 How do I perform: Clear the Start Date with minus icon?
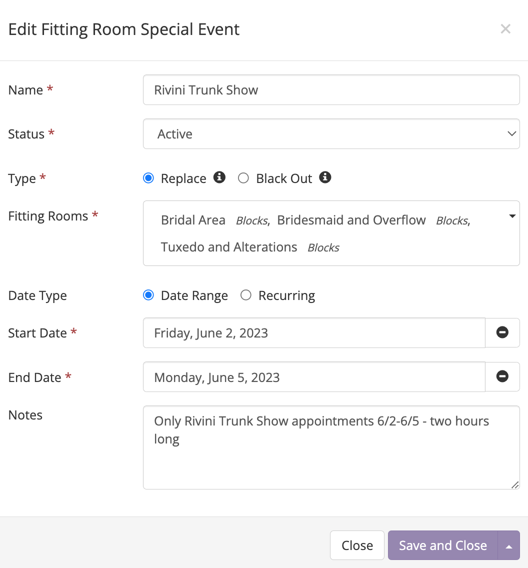coord(502,332)
